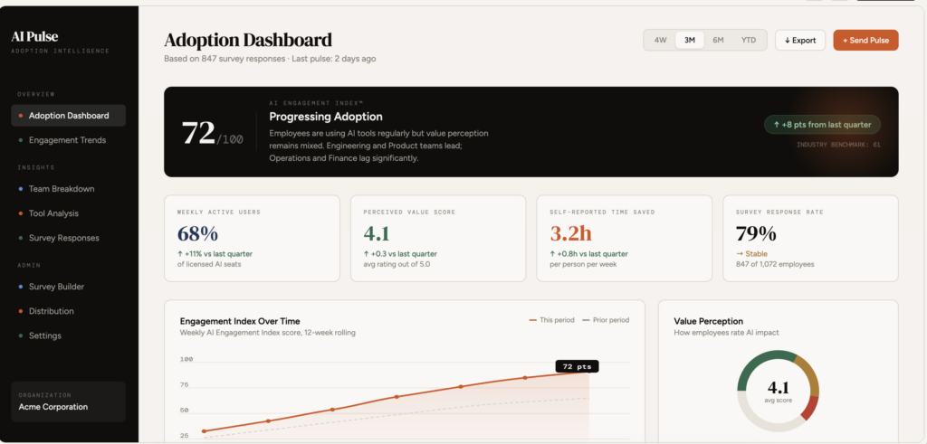Click the +8 pts from last quarter badge
The height and width of the screenshot is (444, 927).
tap(821, 125)
